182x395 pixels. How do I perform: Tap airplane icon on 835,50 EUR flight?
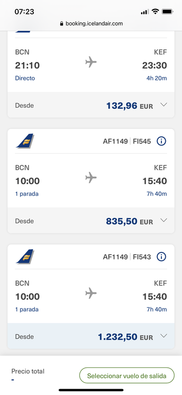click(91, 178)
